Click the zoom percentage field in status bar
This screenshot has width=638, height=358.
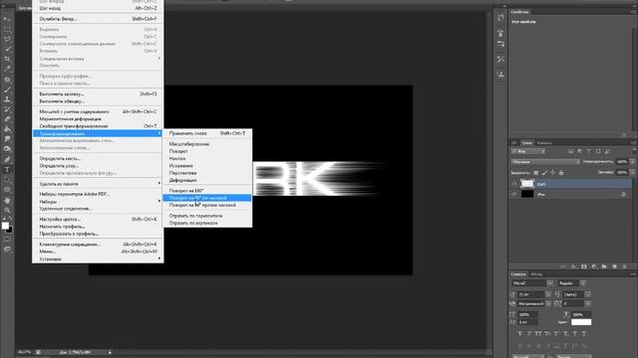pos(24,352)
